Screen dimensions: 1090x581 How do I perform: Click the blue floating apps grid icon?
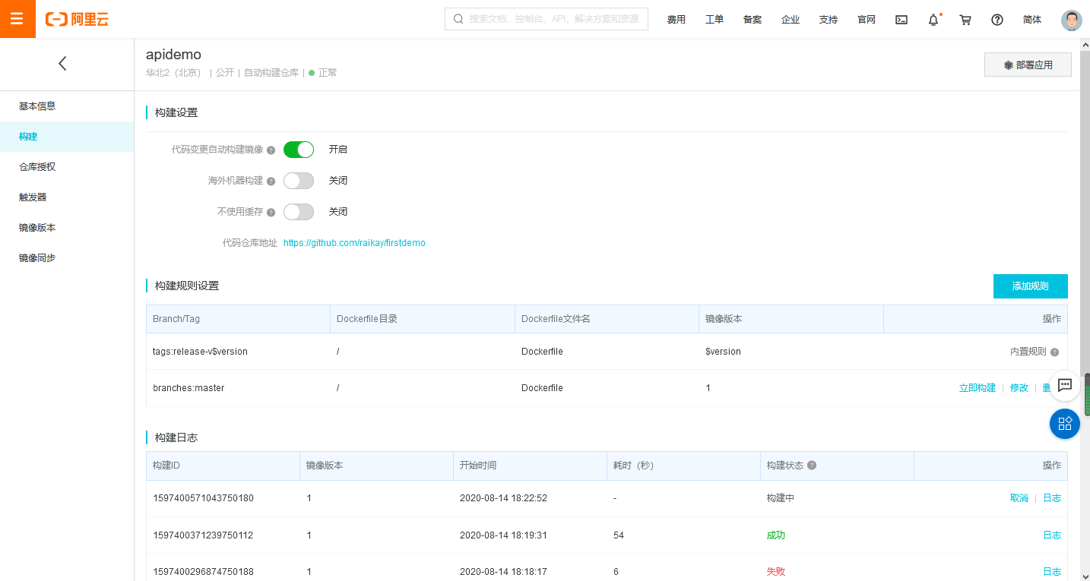[1064, 424]
